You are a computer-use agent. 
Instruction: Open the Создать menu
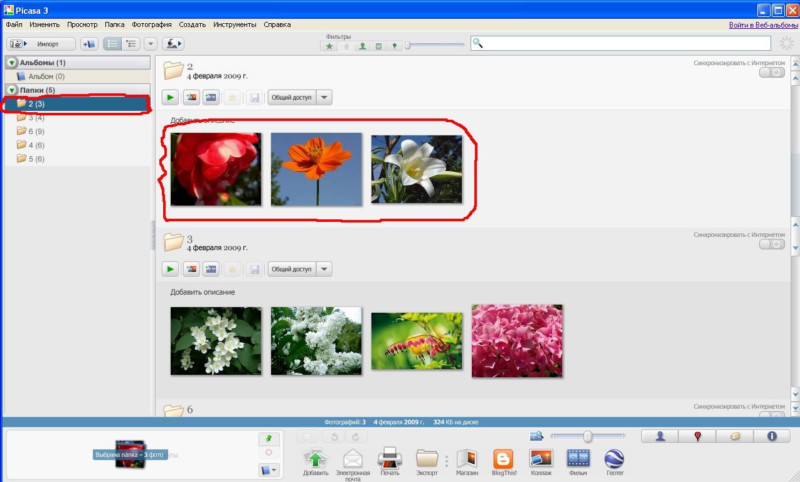(192, 24)
